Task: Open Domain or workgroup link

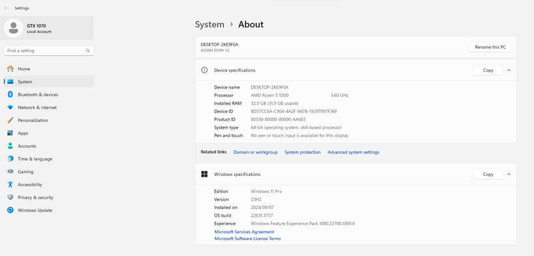Action: click(256, 152)
